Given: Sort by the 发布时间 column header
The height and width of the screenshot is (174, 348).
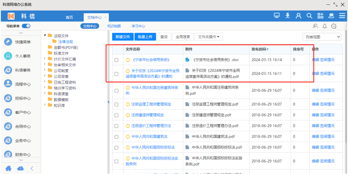Looking at the screenshot, I should pos(260,49).
